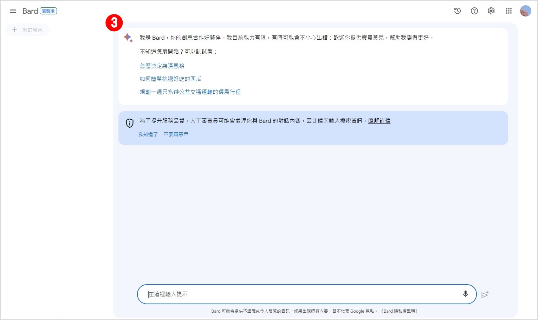
Task: Open the help question mark icon
Action: pyautogui.click(x=474, y=11)
